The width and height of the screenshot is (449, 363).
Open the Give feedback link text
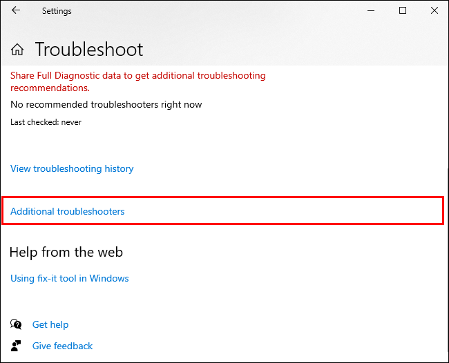click(62, 346)
